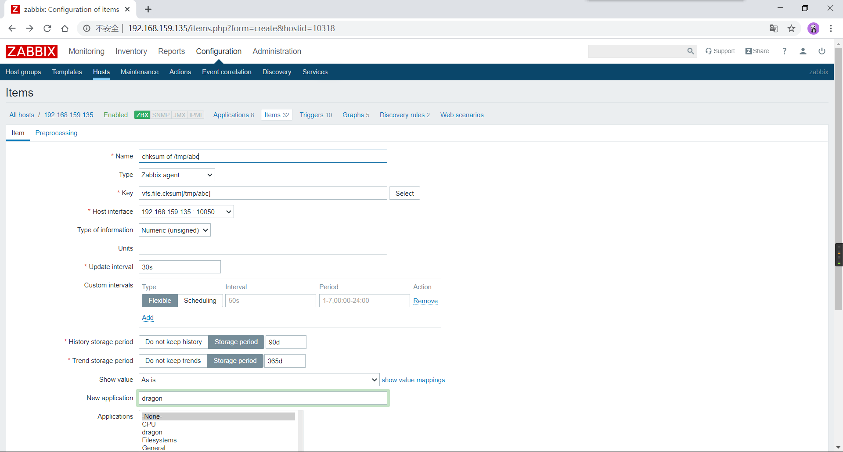Close the zabbix Configuration of items tab
The height and width of the screenshot is (452, 843).
click(x=127, y=9)
